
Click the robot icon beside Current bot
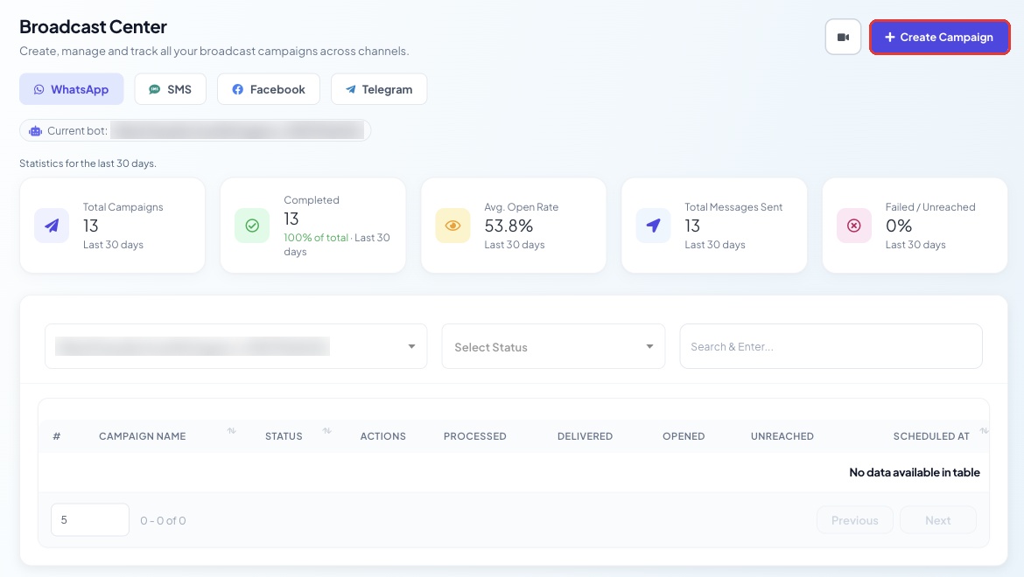pyautogui.click(x=35, y=131)
